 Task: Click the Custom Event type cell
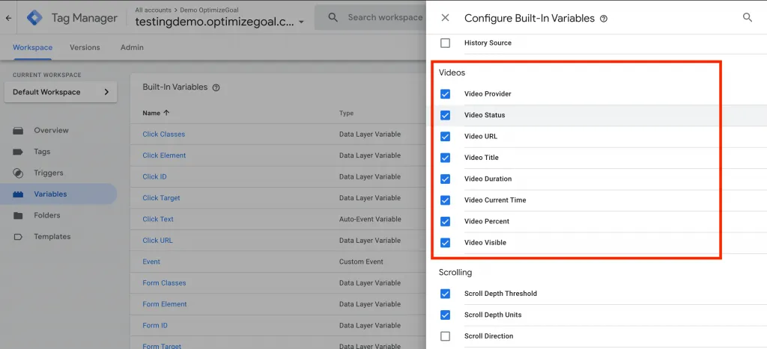click(362, 262)
